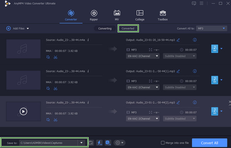Switch to the Converted list
Viewport: 231px width, 148px height.
(128, 28)
